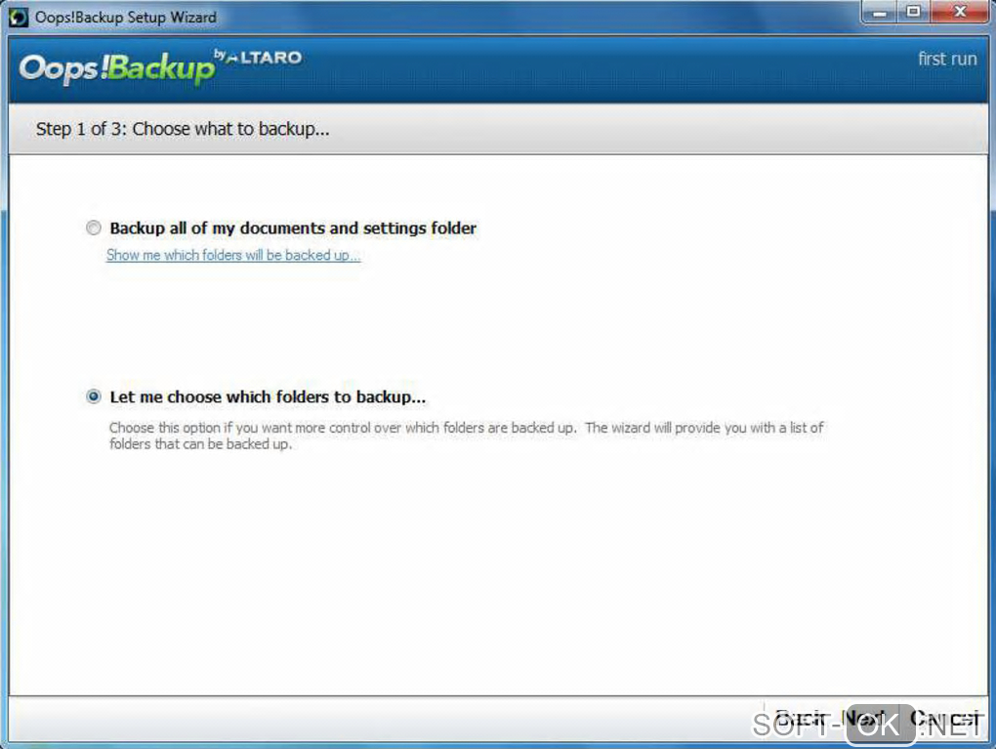996x749 pixels.
Task: Select 'Backup all of my documents' radio button
Action: (x=94, y=228)
